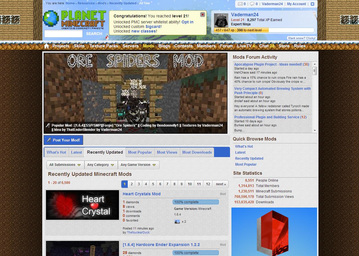Screen dimensions: 359x256
Task: Click the Post Your Mod! button
Action: pos(63,140)
